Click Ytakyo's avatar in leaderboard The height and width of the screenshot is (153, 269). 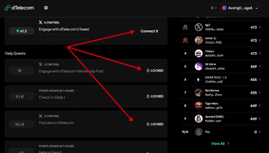(198, 53)
